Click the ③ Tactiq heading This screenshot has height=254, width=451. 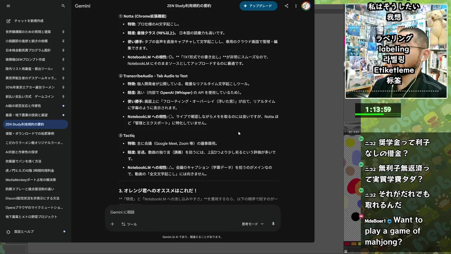[126, 135]
